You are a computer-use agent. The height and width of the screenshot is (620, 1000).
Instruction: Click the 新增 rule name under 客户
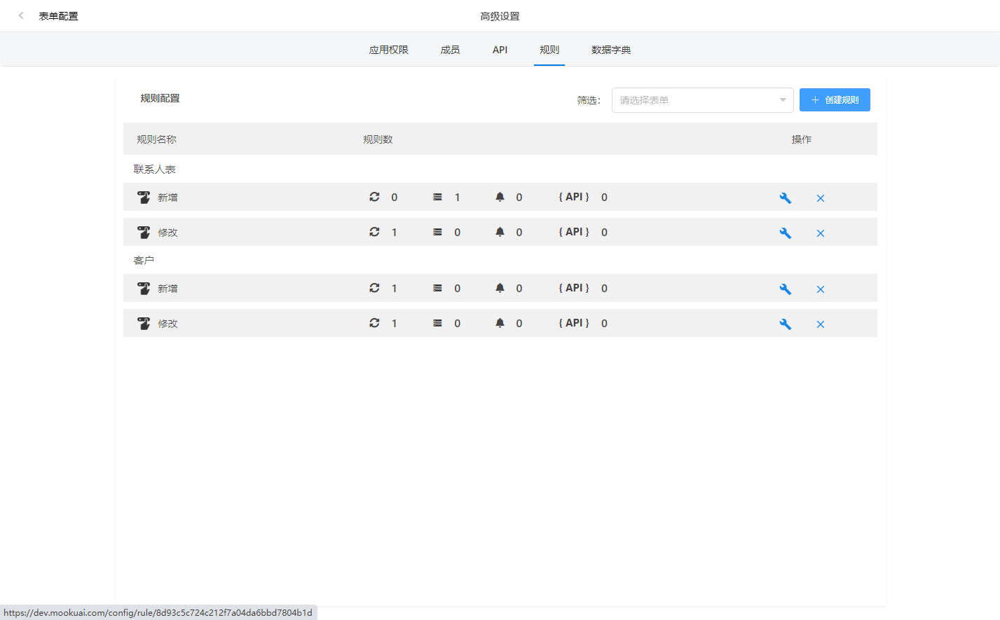(167, 289)
